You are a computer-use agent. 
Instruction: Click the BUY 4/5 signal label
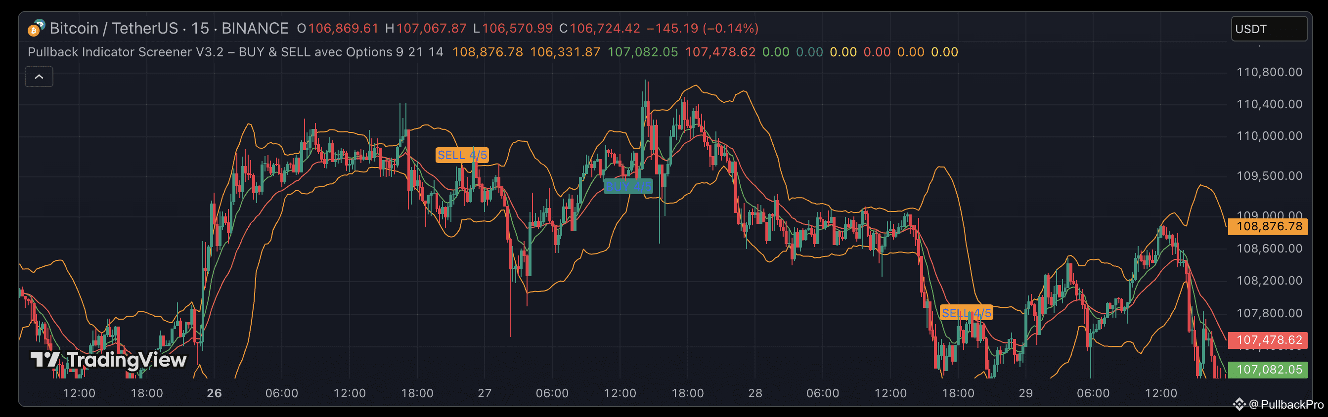pos(628,187)
